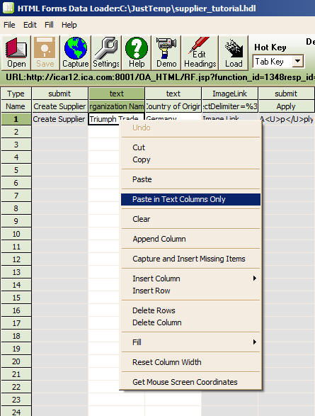Start Capture with the globe icon
The width and height of the screenshot is (315, 416).
(x=76, y=52)
